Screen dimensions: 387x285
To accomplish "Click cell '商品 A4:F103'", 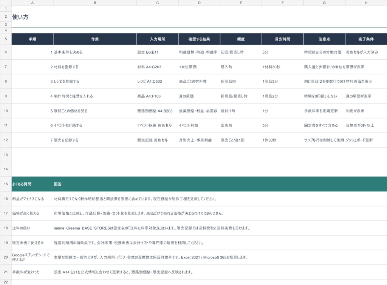I will (x=158, y=96).
